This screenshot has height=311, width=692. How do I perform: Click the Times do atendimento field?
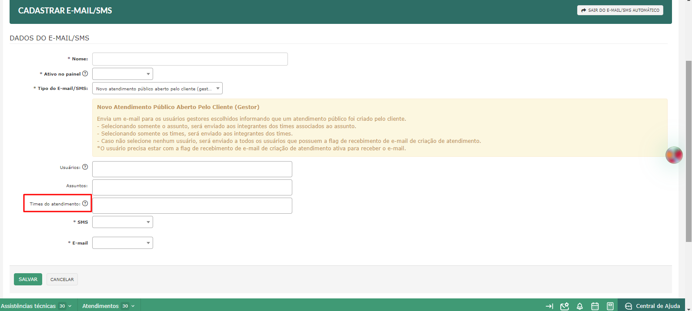pos(192,205)
